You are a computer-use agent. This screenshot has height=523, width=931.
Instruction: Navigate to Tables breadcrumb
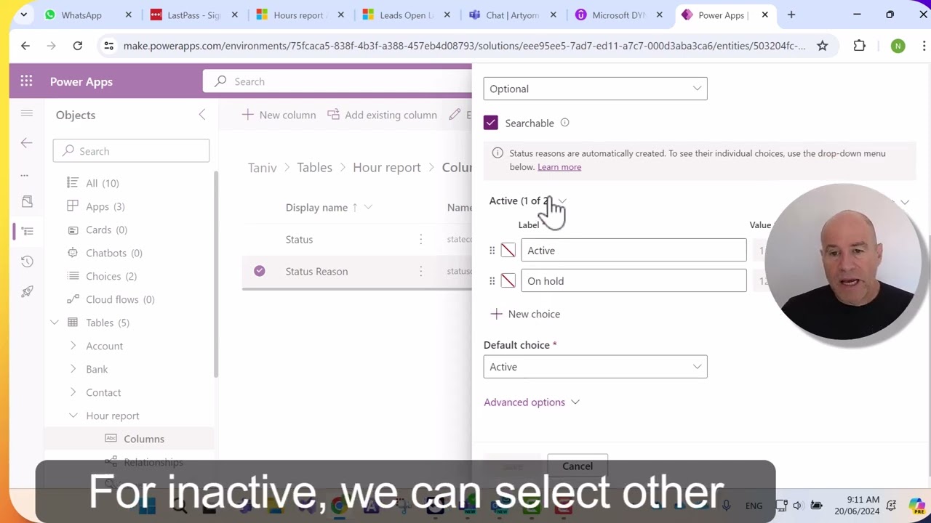(x=314, y=167)
